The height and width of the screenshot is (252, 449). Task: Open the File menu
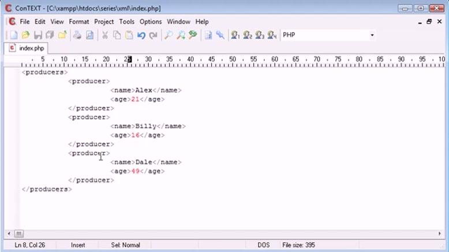click(25, 22)
